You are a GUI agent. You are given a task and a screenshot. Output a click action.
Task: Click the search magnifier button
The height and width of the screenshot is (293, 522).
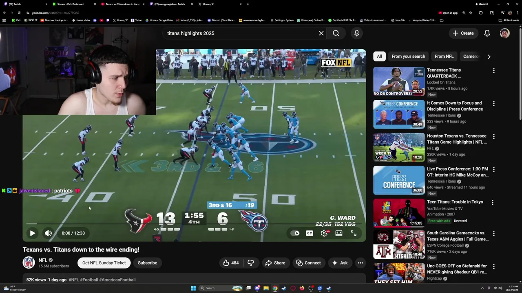(x=336, y=33)
